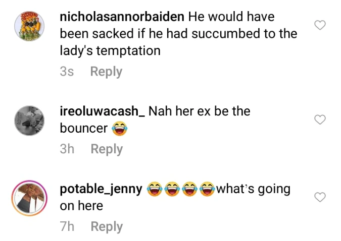
Task: Click first laughing emoji in potable_jenny's comment
Action: 155,189
